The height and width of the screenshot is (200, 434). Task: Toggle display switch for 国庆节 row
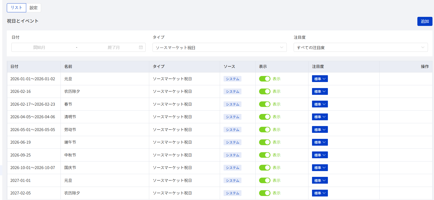click(265, 168)
